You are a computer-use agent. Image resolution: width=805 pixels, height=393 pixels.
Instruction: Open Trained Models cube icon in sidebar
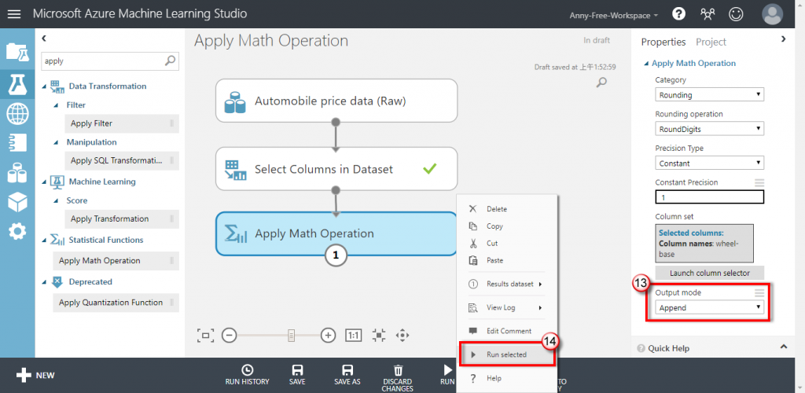17,202
